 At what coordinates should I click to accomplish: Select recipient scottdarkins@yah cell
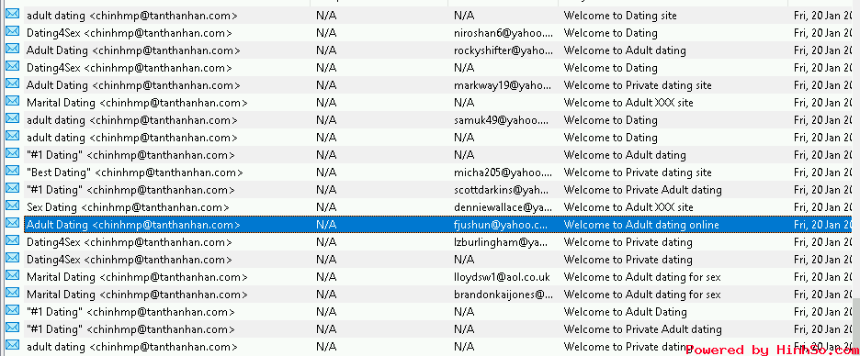[x=502, y=190]
